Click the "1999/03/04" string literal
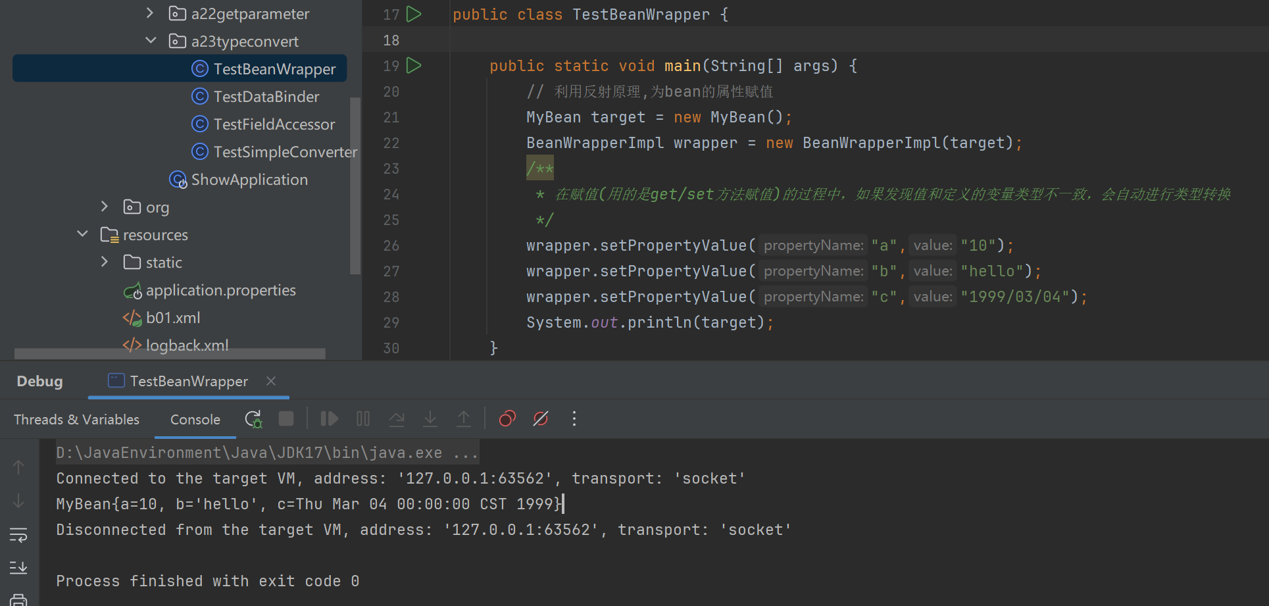The height and width of the screenshot is (606, 1269). (x=1014, y=297)
